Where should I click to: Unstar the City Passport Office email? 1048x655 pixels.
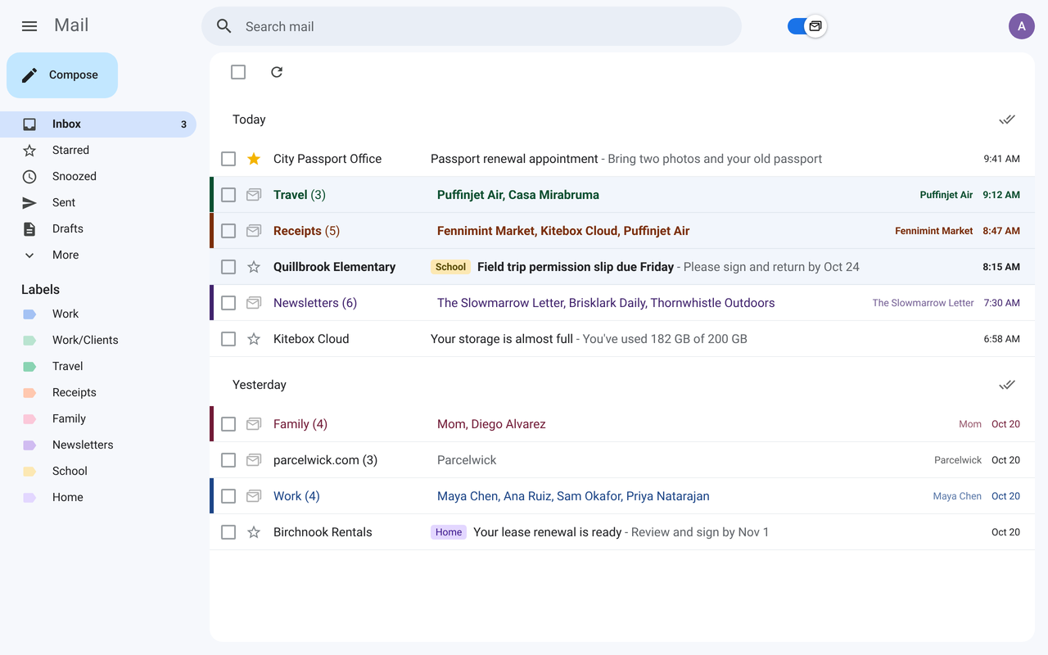point(254,159)
